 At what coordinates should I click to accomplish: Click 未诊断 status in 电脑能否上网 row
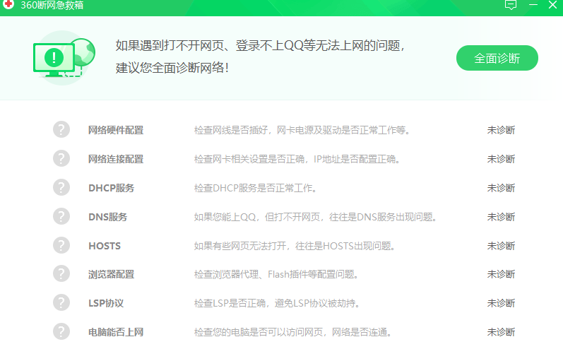pyautogui.click(x=501, y=332)
